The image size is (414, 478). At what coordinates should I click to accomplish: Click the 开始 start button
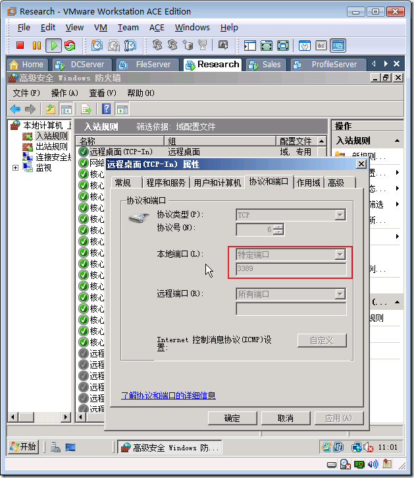[23, 447]
